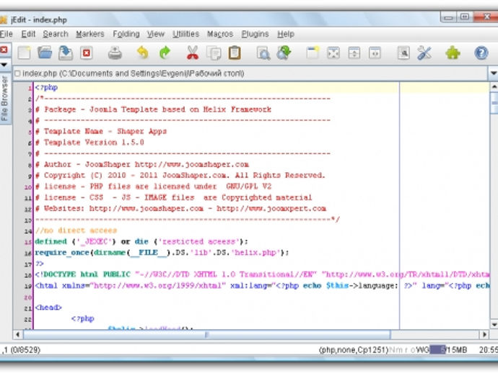Screen dimensions: 498x373
Task: Click the status bar clock
Action: coord(489,350)
